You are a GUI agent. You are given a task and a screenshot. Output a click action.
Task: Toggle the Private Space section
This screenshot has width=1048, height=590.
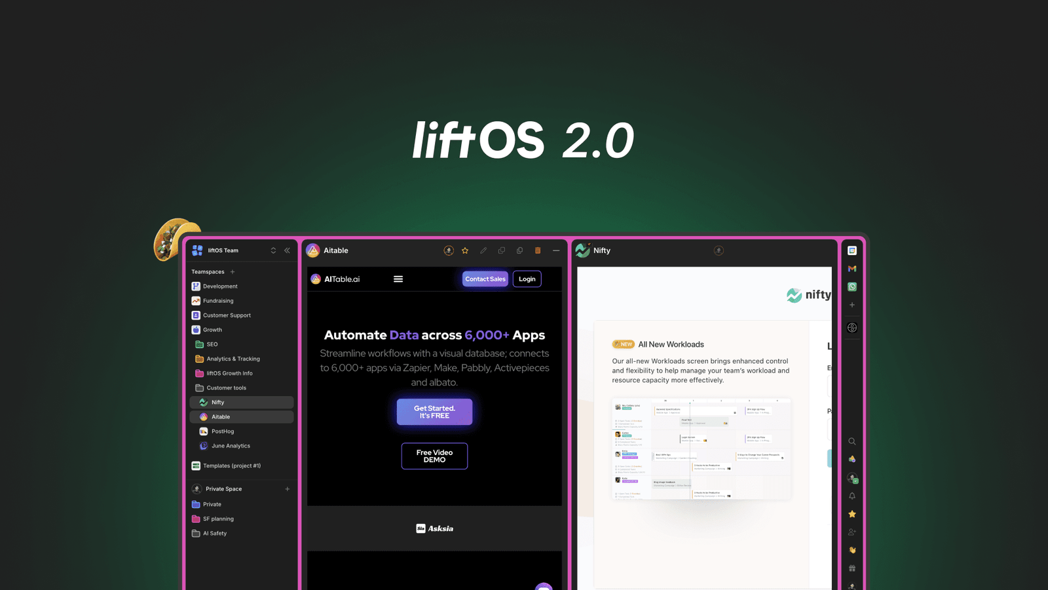pos(224,489)
